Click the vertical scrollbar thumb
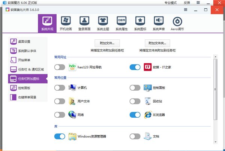 (x=215, y=89)
